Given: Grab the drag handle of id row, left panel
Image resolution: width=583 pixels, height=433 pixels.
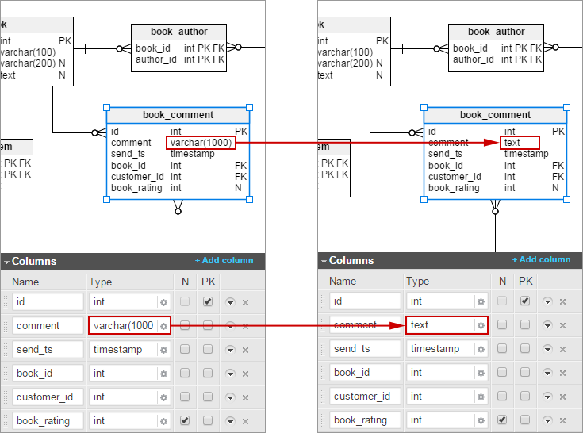Looking at the screenshot, I should [6, 302].
